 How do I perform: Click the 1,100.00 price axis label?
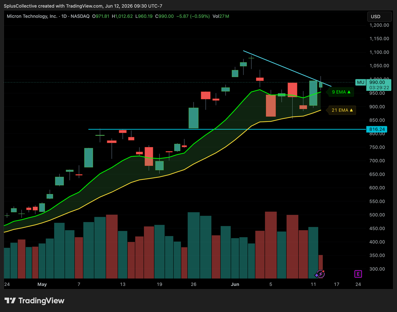click(379, 52)
